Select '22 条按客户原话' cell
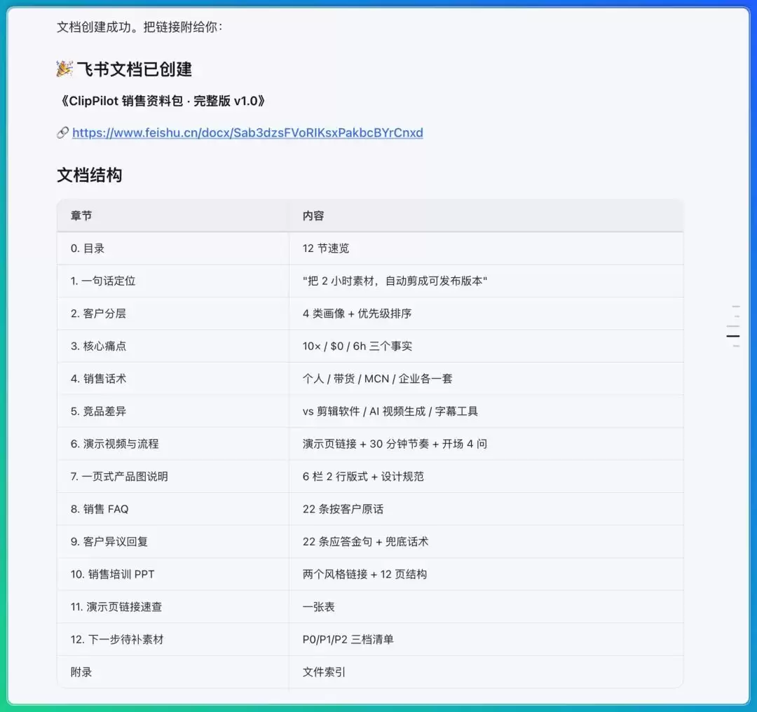 point(486,509)
